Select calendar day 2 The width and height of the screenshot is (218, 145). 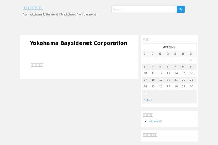coord(191,60)
